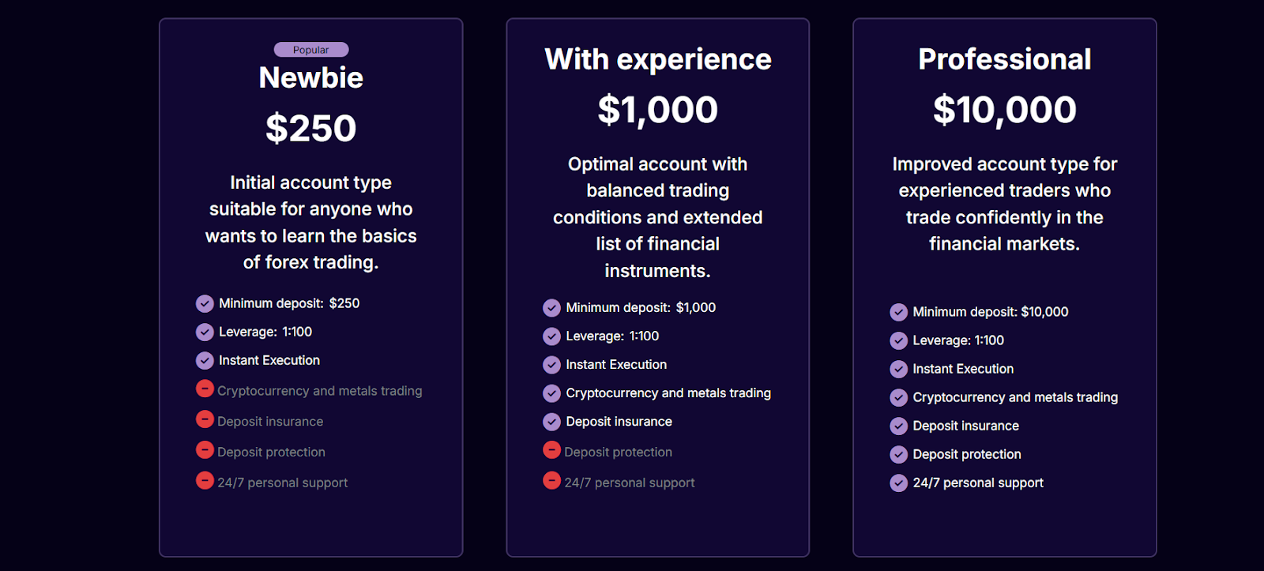Click the $250 price on Newbie card
This screenshot has height=571, width=1264.
click(x=311, y=128)
